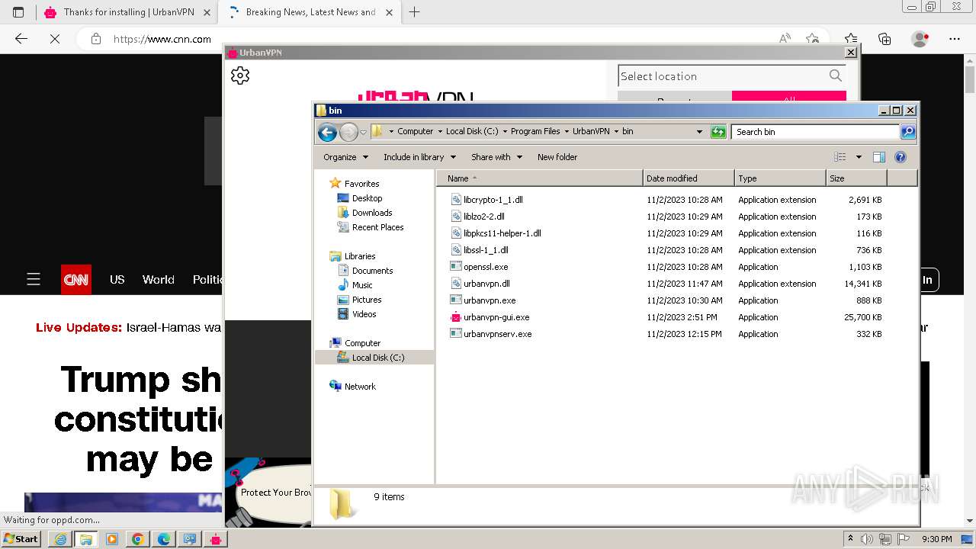Expand the view options dropdown arrow
Image resolution: width=976 pixels, height=549 pixels.
point(859,157)
